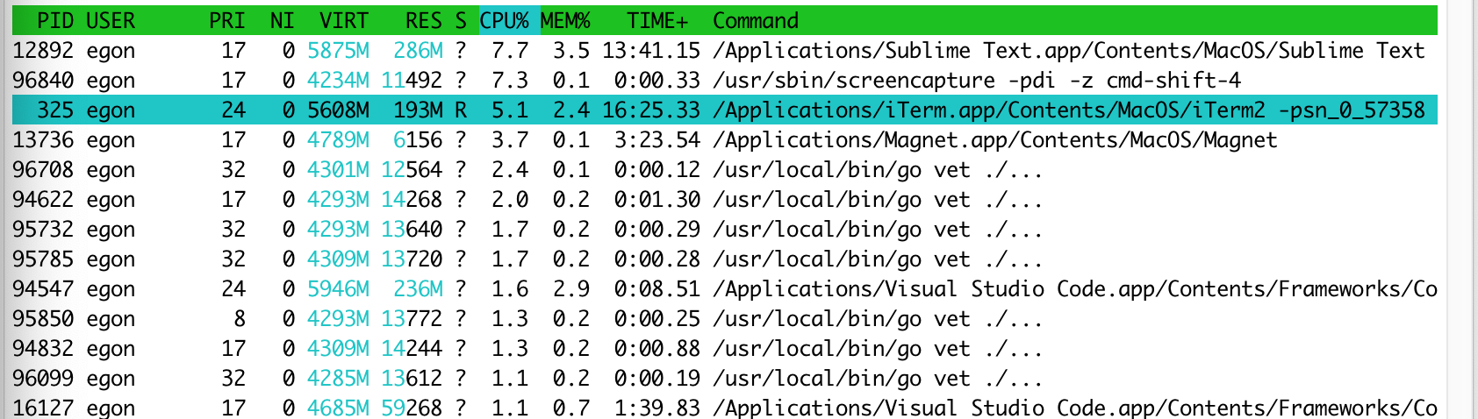Click the time value 3:23.54
This screenshot has width=1478, height=419.
(657, 140)
